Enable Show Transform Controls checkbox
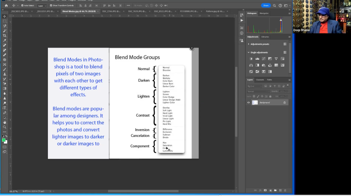The width and height of the screenshot is (351, 196). 51,6
